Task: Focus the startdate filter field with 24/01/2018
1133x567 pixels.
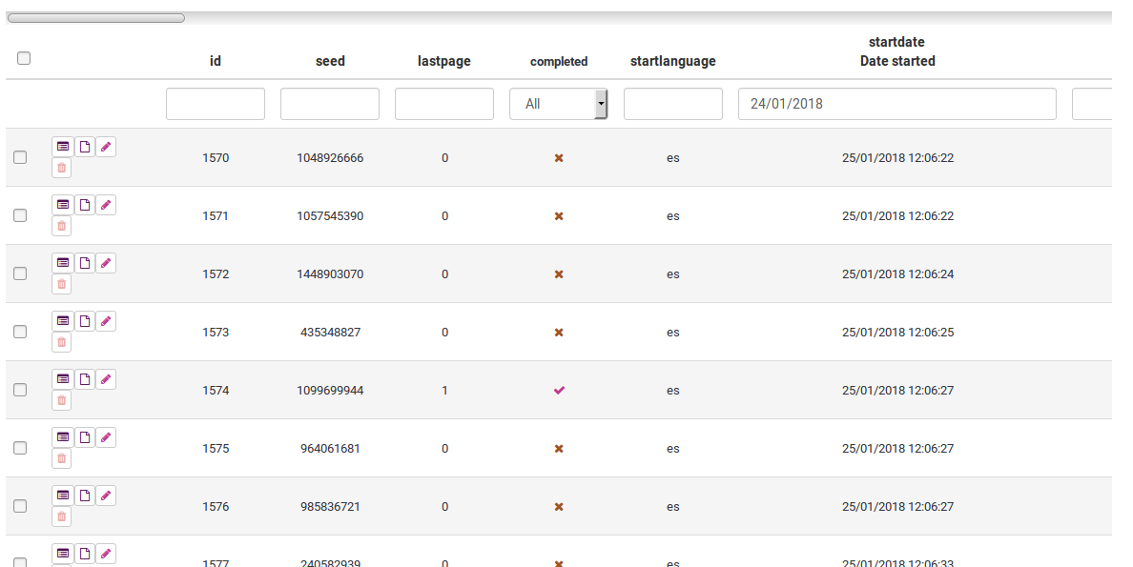Action: (896, 104)
